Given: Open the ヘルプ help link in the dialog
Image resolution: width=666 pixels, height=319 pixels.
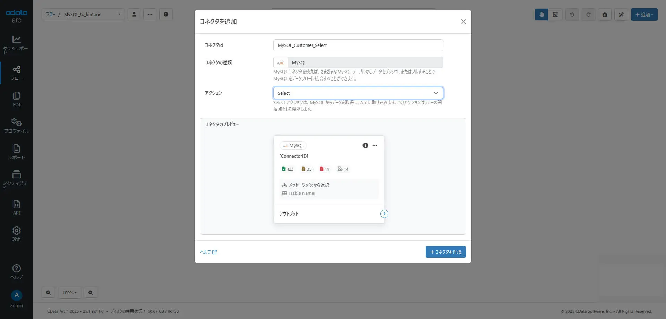Looking at the screenshot, I should pos(208,252).
